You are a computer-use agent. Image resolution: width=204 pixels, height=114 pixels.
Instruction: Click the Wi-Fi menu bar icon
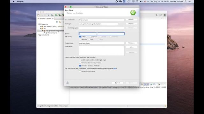point(137,1)
